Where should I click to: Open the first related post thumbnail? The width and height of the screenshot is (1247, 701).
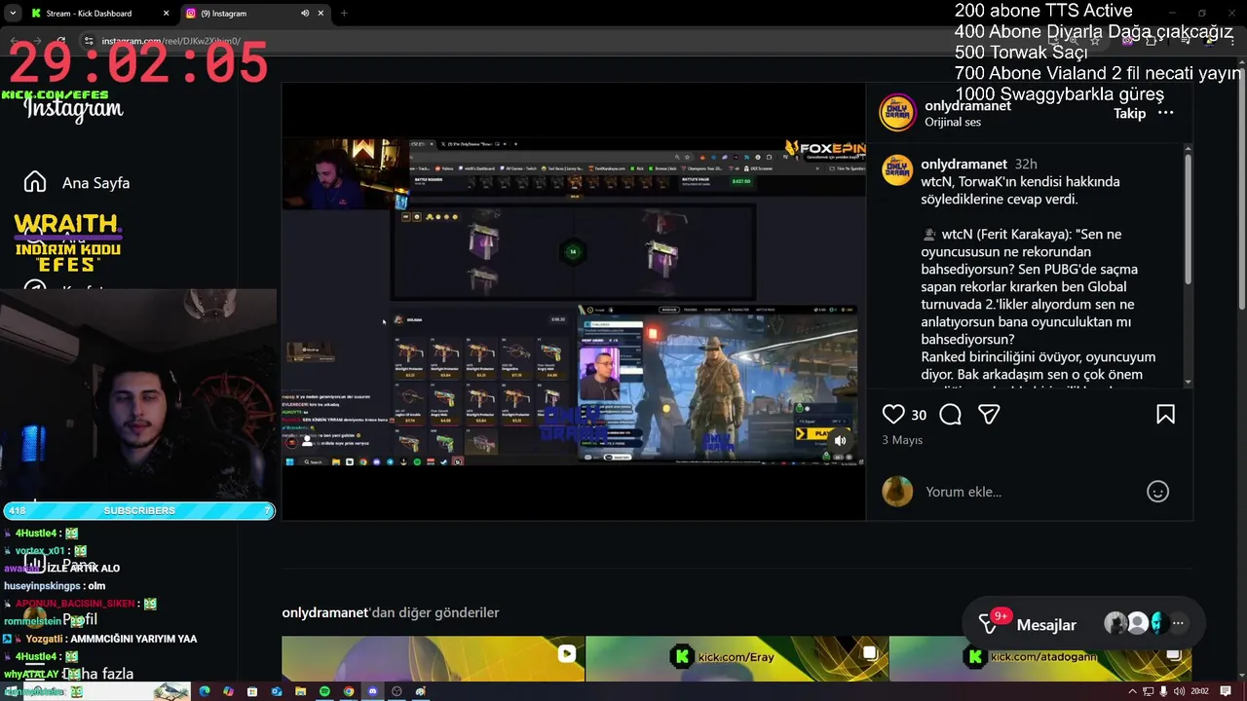[433, 659]
